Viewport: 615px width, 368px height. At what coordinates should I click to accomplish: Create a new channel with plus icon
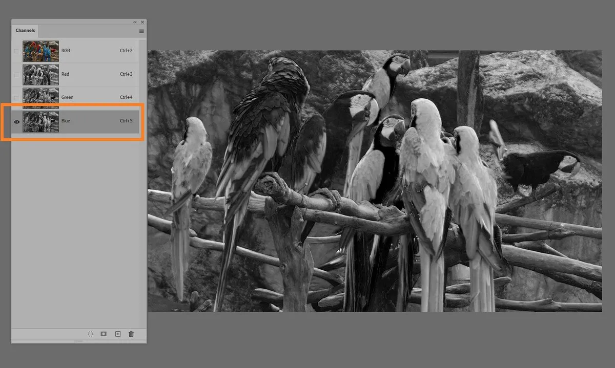117,334
